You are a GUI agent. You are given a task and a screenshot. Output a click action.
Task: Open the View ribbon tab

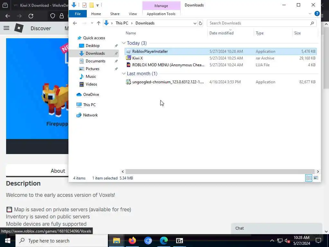(x=133, y=14)
